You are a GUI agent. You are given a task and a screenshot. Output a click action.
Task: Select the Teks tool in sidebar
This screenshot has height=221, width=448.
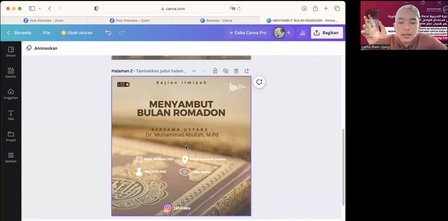click(x=11, y=115)
